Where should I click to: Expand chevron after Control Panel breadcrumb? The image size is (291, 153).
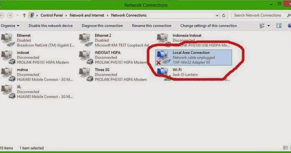tap(66, 15)
